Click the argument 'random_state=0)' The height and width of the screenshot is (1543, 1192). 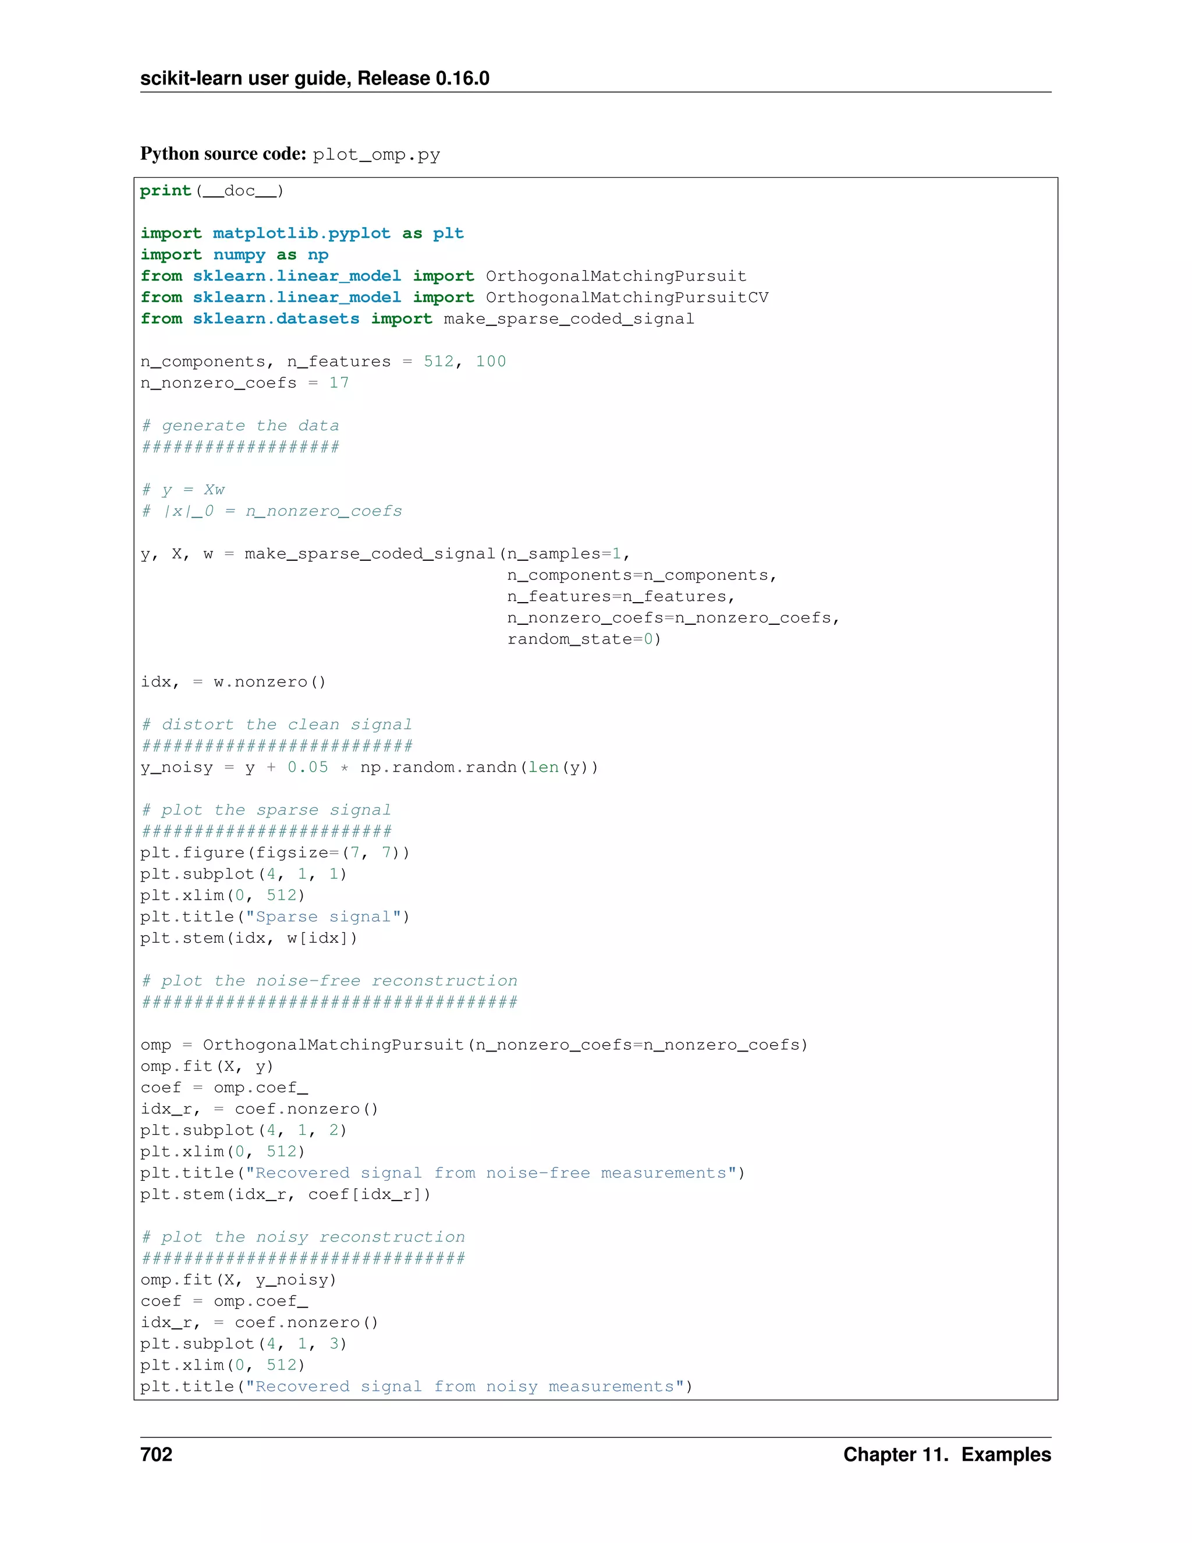584,639
